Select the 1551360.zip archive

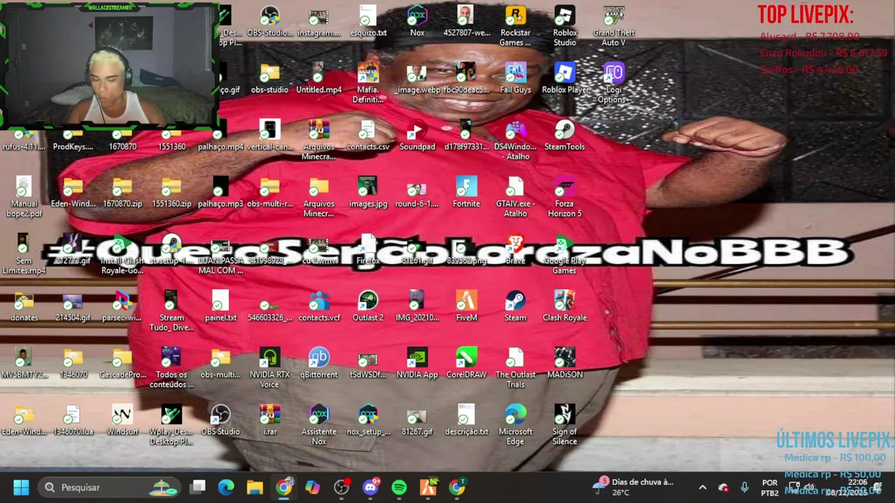172,193
